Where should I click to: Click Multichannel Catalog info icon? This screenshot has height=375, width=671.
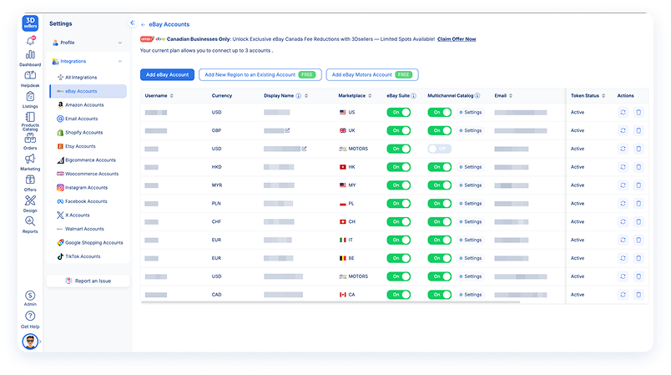(477, 96)
